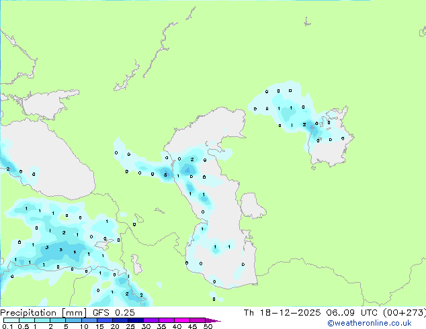This screenshot has height=329, width=426.
Task: Click the 45–50 mm legend swatch
Action: [x=198, y=320]
